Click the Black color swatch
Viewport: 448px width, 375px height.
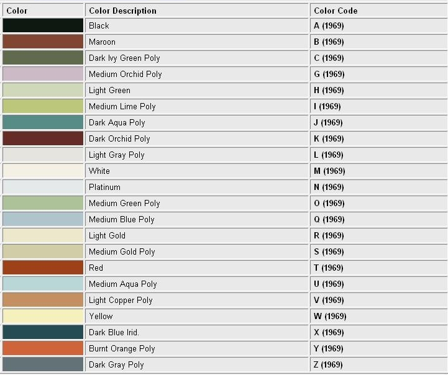point(43,25)
